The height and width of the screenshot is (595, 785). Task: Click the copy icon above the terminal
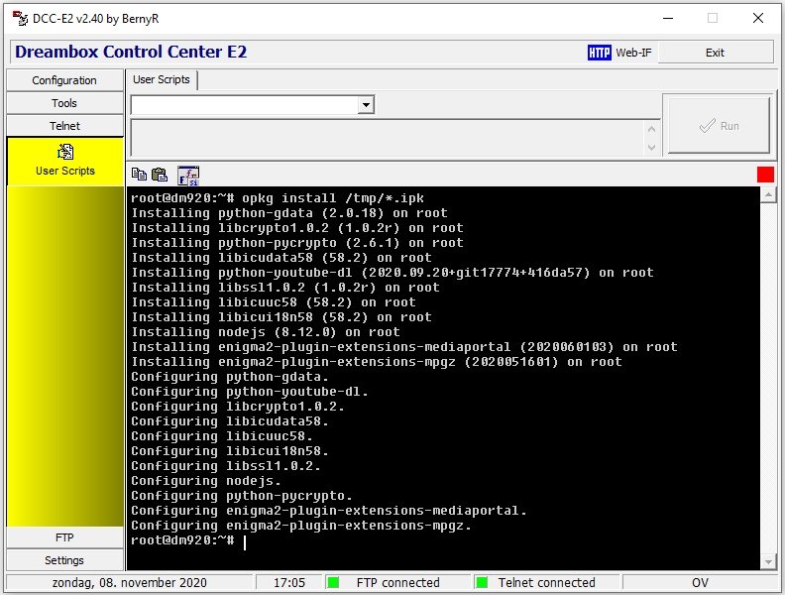coord(139,175)
